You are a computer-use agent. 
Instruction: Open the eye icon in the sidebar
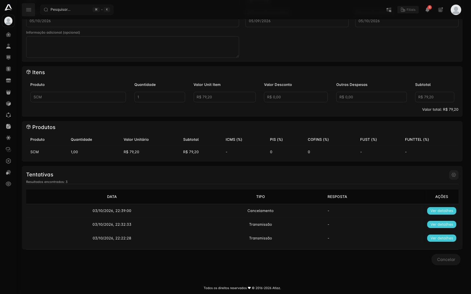(x=9, y=184)
